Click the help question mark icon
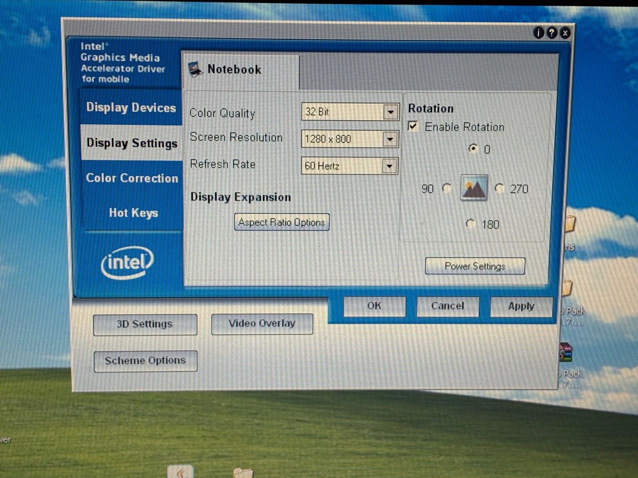 pos(551,33)
